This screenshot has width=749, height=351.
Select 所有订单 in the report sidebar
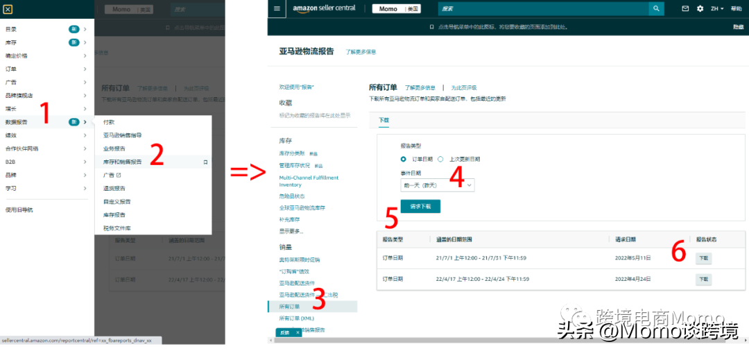(x=312, y=307)
